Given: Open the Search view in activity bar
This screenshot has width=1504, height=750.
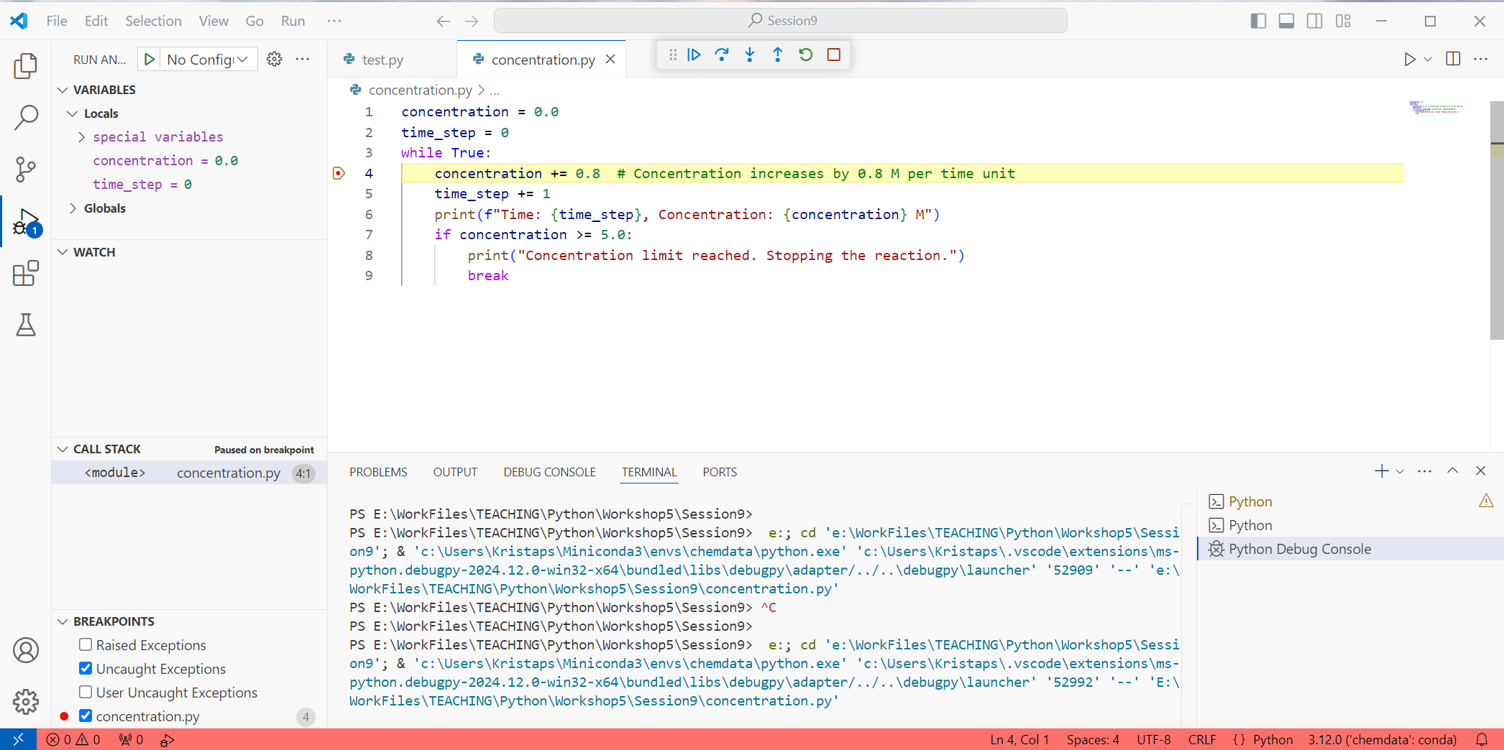Looking at the screenshot, I should pyautogui.click(x=26, y=118).
